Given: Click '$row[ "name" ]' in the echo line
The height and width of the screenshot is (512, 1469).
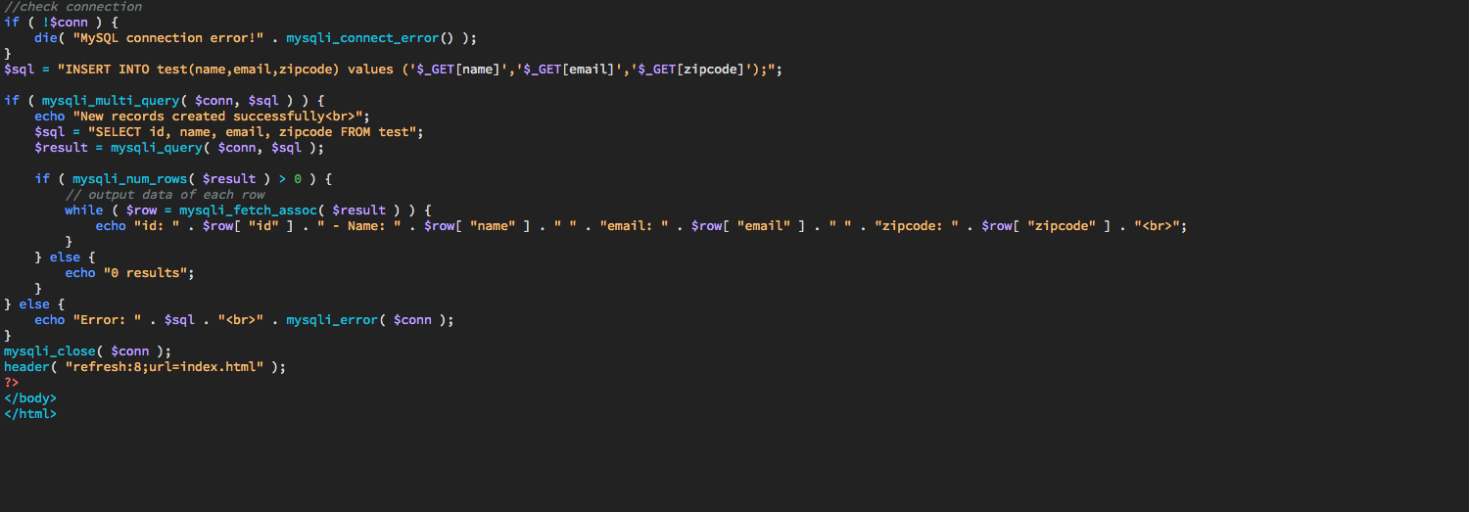Looking at the screenshot, I should click(x=477, y=226).
